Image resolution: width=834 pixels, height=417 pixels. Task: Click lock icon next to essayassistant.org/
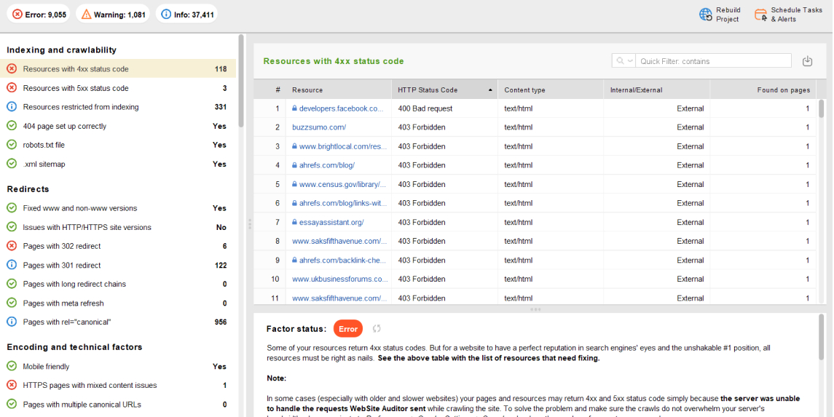click(294, 222)
